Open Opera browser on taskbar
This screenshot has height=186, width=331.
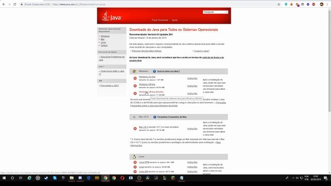[x=122, y=178]
